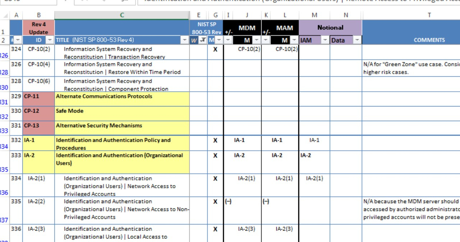Screen dimensions: 460x242
Task: Click the Select All corner triangle
Action: click(x=5, y=16)
